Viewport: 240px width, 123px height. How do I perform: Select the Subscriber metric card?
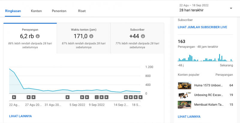click(137, 38)
